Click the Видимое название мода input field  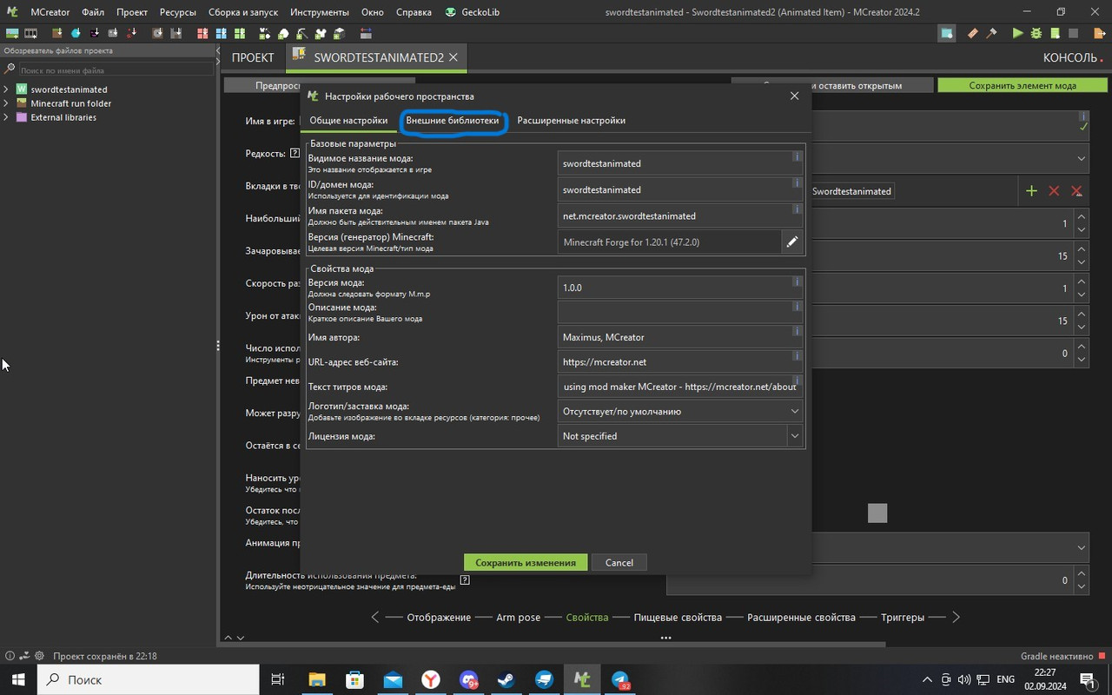coord(680,163)
